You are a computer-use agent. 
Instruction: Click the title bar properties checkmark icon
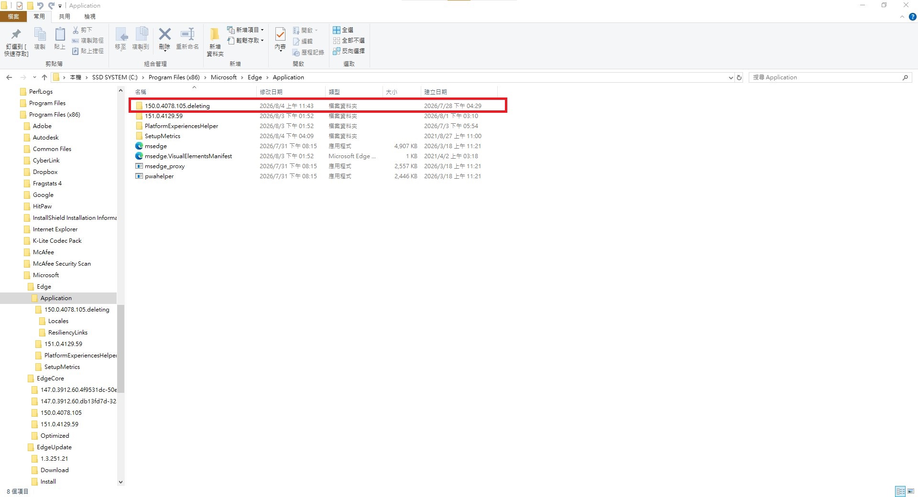pos(20,6)
